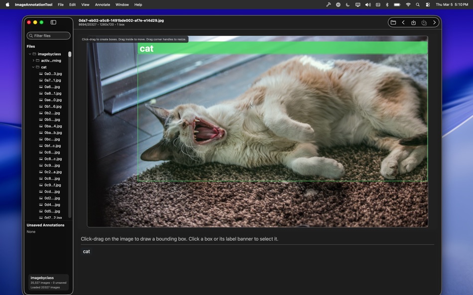The height and width of the screenshot is (295, 473).
Task: Click the volume icon in the menu bar
Action: 368,4
